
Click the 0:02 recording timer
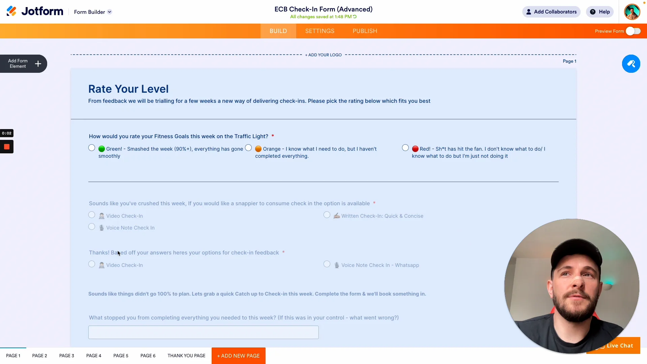[x=7, y=133]
